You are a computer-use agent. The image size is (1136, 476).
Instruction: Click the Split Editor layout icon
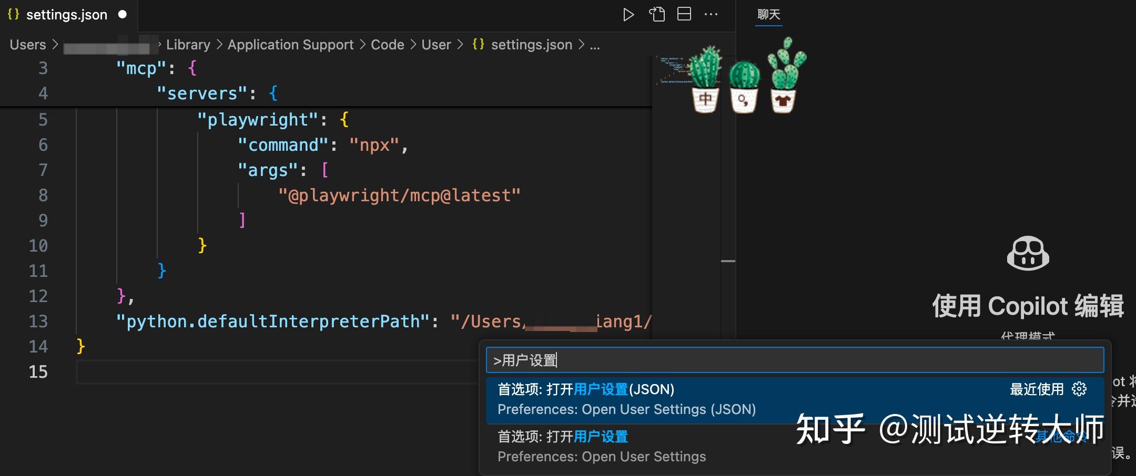(x=684, y=15)
